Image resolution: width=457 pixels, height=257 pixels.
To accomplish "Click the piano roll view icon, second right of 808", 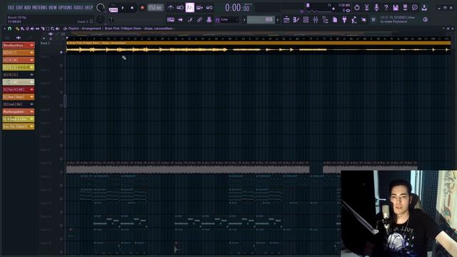I will pyautogui.click(x=296, y=19).
